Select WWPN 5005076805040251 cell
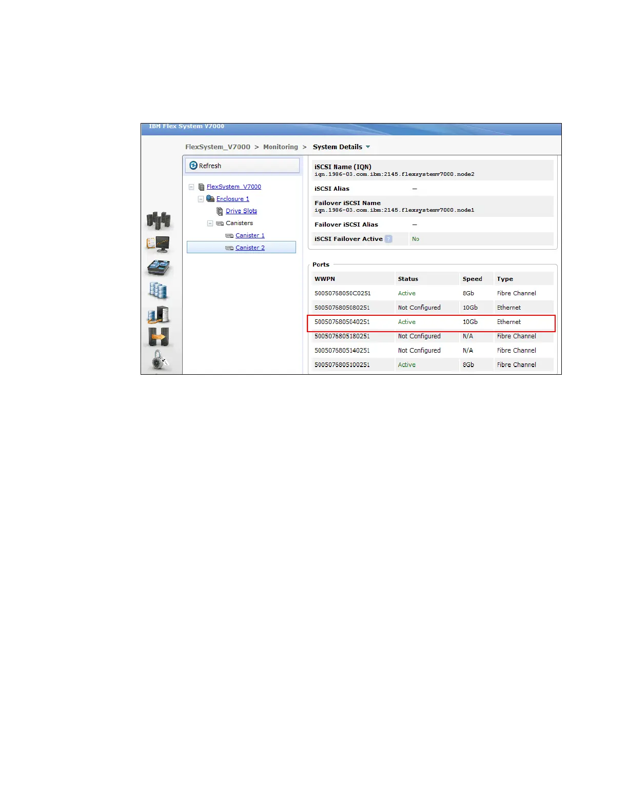The width and height of the screenshot is (628, 812). click(342, 322)
